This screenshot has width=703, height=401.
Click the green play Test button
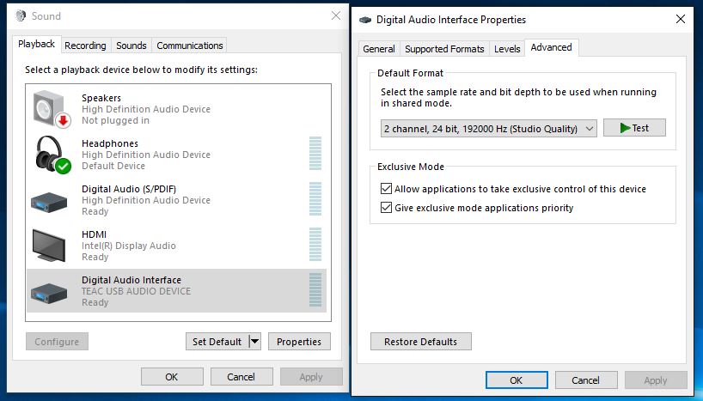(634, 128)
